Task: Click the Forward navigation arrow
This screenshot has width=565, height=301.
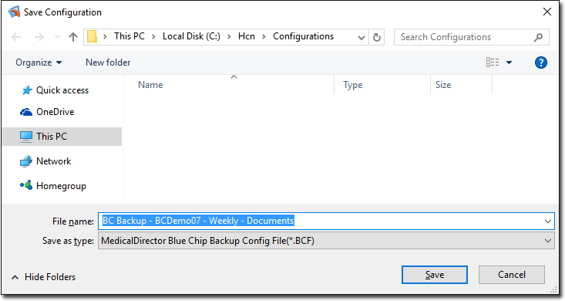Action: pos(39,37)
